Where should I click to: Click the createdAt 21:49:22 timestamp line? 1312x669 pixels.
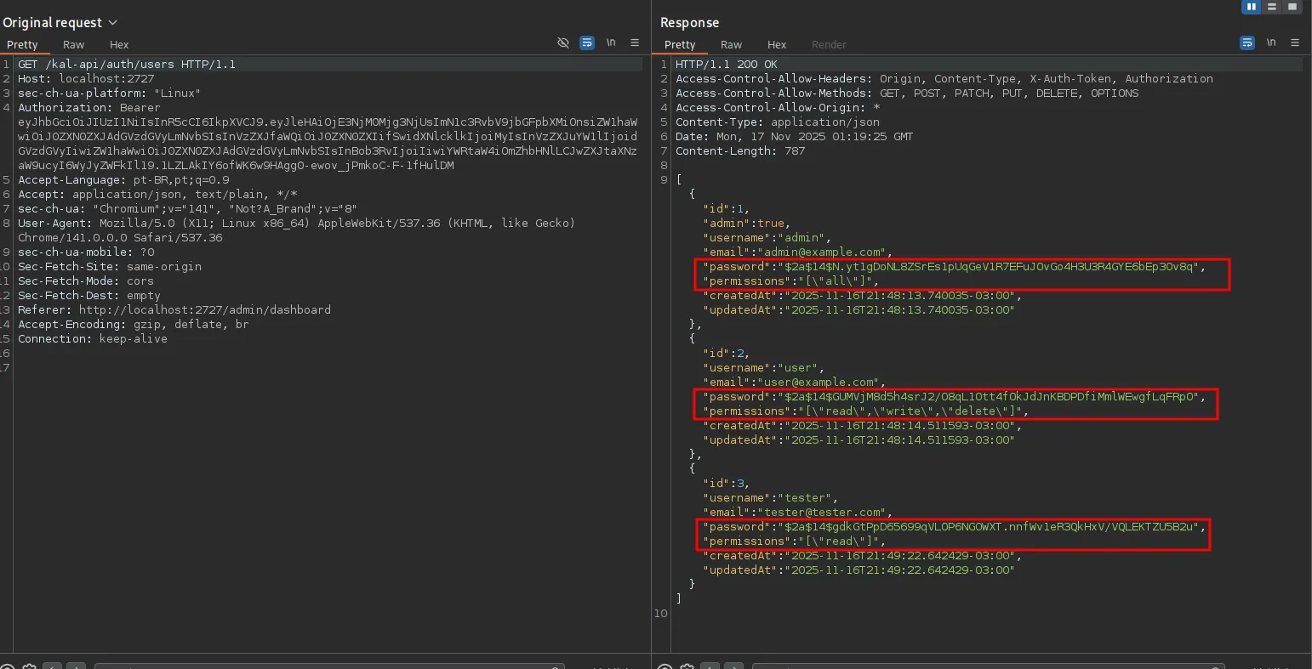[x=862, y=556]
